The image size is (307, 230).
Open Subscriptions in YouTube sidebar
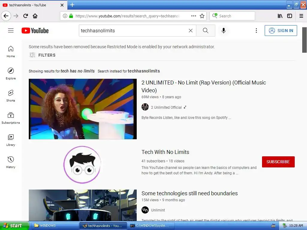(11, 118)
